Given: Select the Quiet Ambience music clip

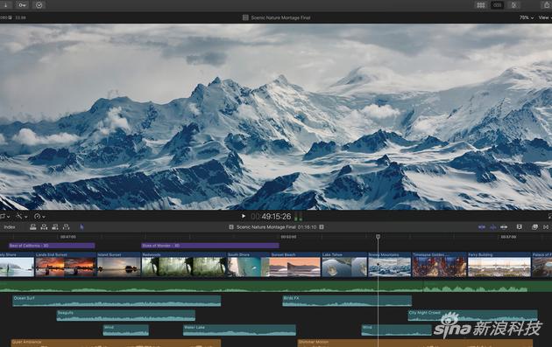Looking at the screenshot, I should 116,344.
